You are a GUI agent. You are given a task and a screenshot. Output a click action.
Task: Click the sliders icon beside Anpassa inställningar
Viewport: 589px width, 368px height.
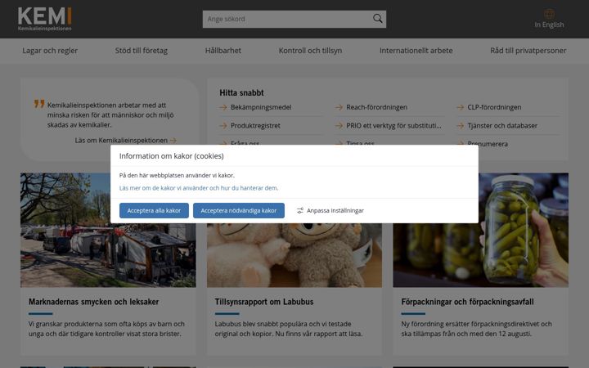[299, 211]
